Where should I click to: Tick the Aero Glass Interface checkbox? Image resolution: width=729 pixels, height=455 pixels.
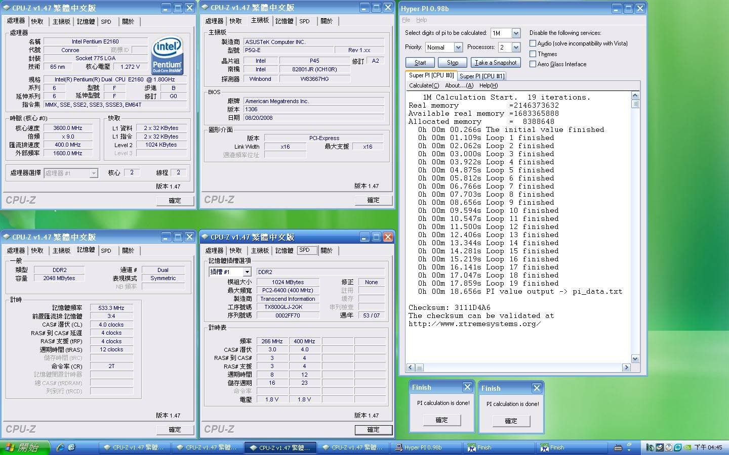[x=533, y=64]
